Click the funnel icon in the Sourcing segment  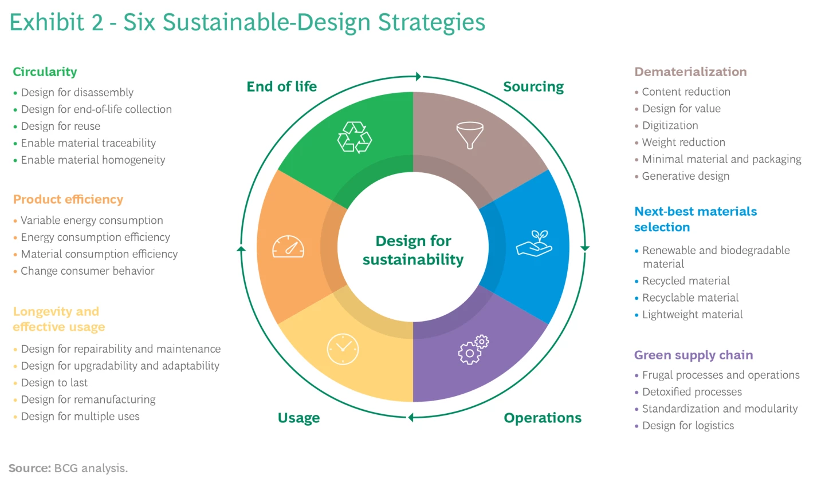tap(470, 135)
